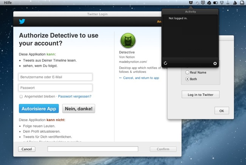The width and height of the screenshot is (246, 165).
Task: Click the refresh icon in Activity popover
Action: [x=165, y=63]
